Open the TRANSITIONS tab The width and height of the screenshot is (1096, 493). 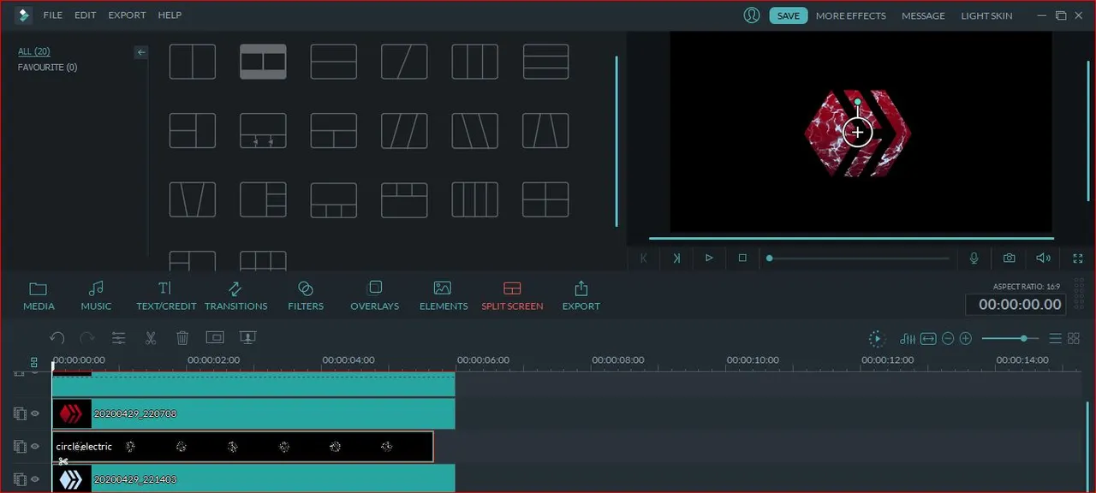click(x=235, y=296)
